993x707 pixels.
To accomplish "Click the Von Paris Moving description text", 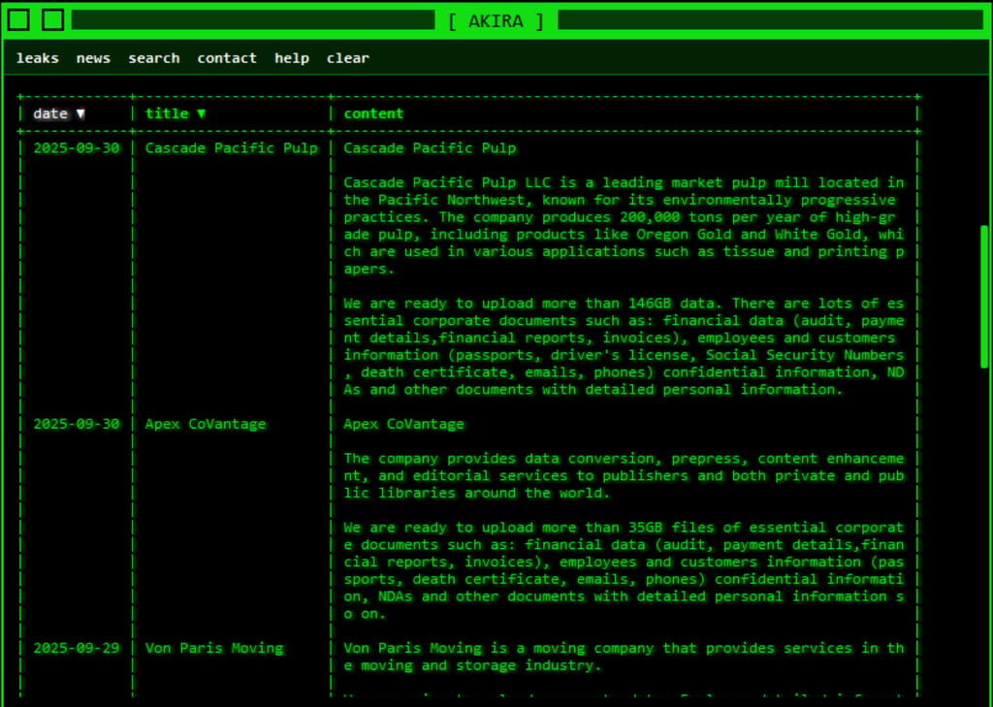I will point(624,657).
